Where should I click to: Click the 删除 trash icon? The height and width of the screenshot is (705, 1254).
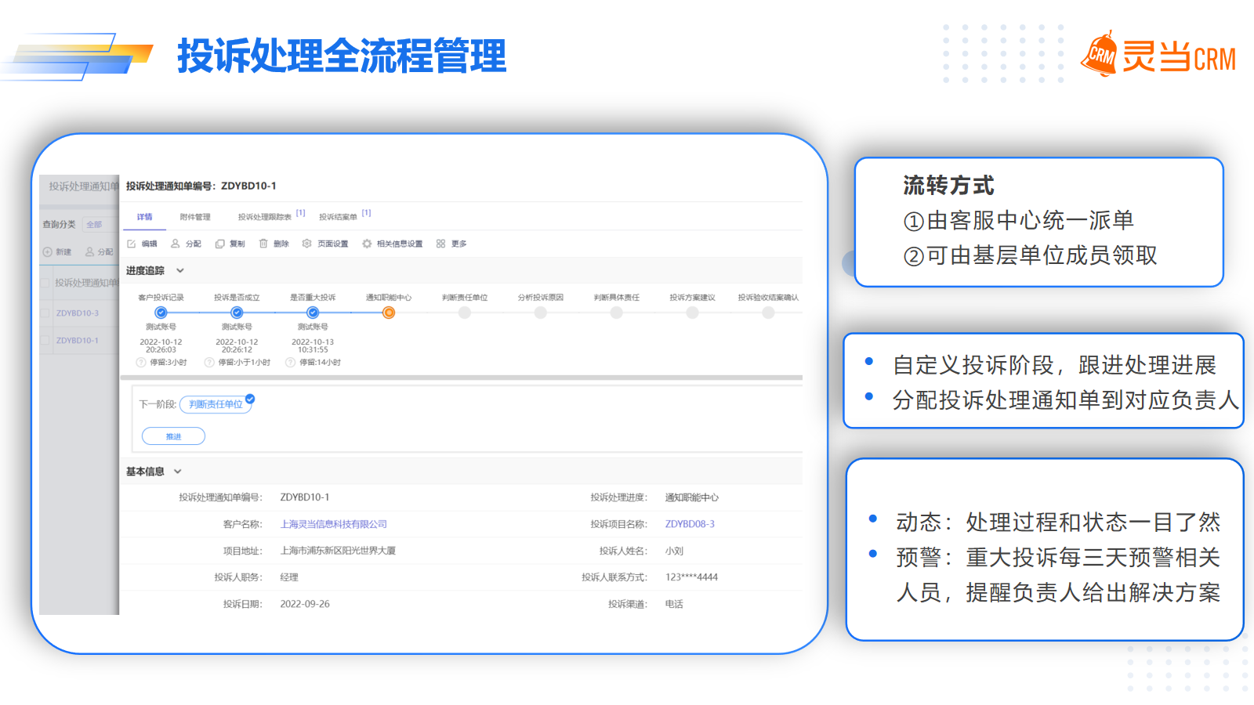(x=263, y=244)
